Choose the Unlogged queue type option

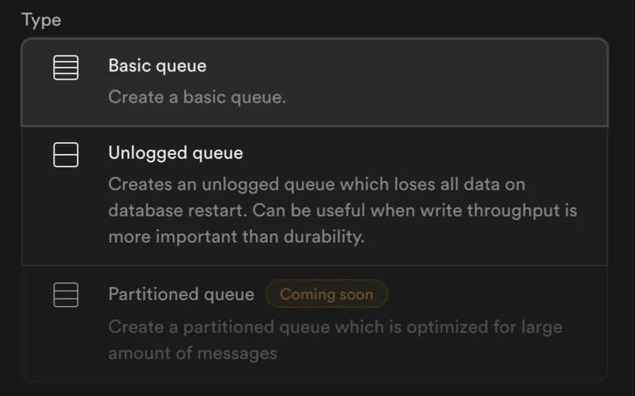click(314, 196)
